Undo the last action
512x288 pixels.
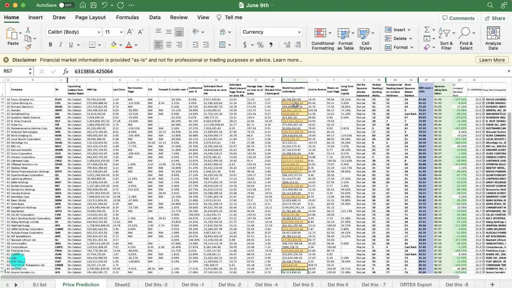[104, 5]
